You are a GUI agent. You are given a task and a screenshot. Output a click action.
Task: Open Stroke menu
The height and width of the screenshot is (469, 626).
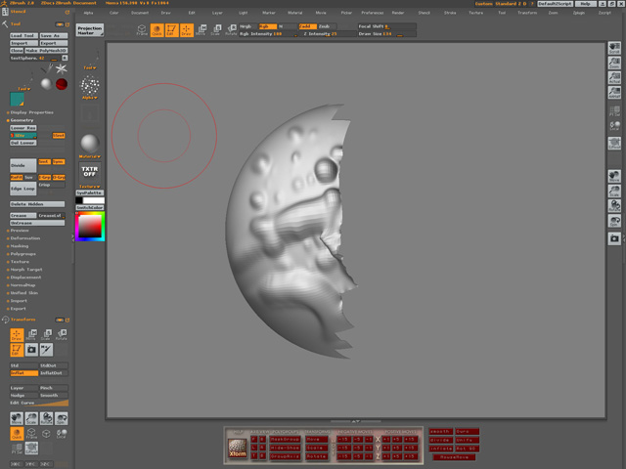[450, 13]
